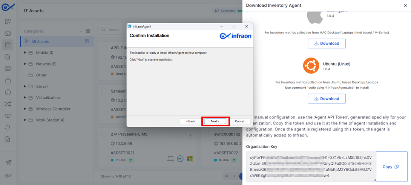Screen dimensions: 411x185
Task: Open the shopping bag icon in sidebar
Action: pos(8,80)
